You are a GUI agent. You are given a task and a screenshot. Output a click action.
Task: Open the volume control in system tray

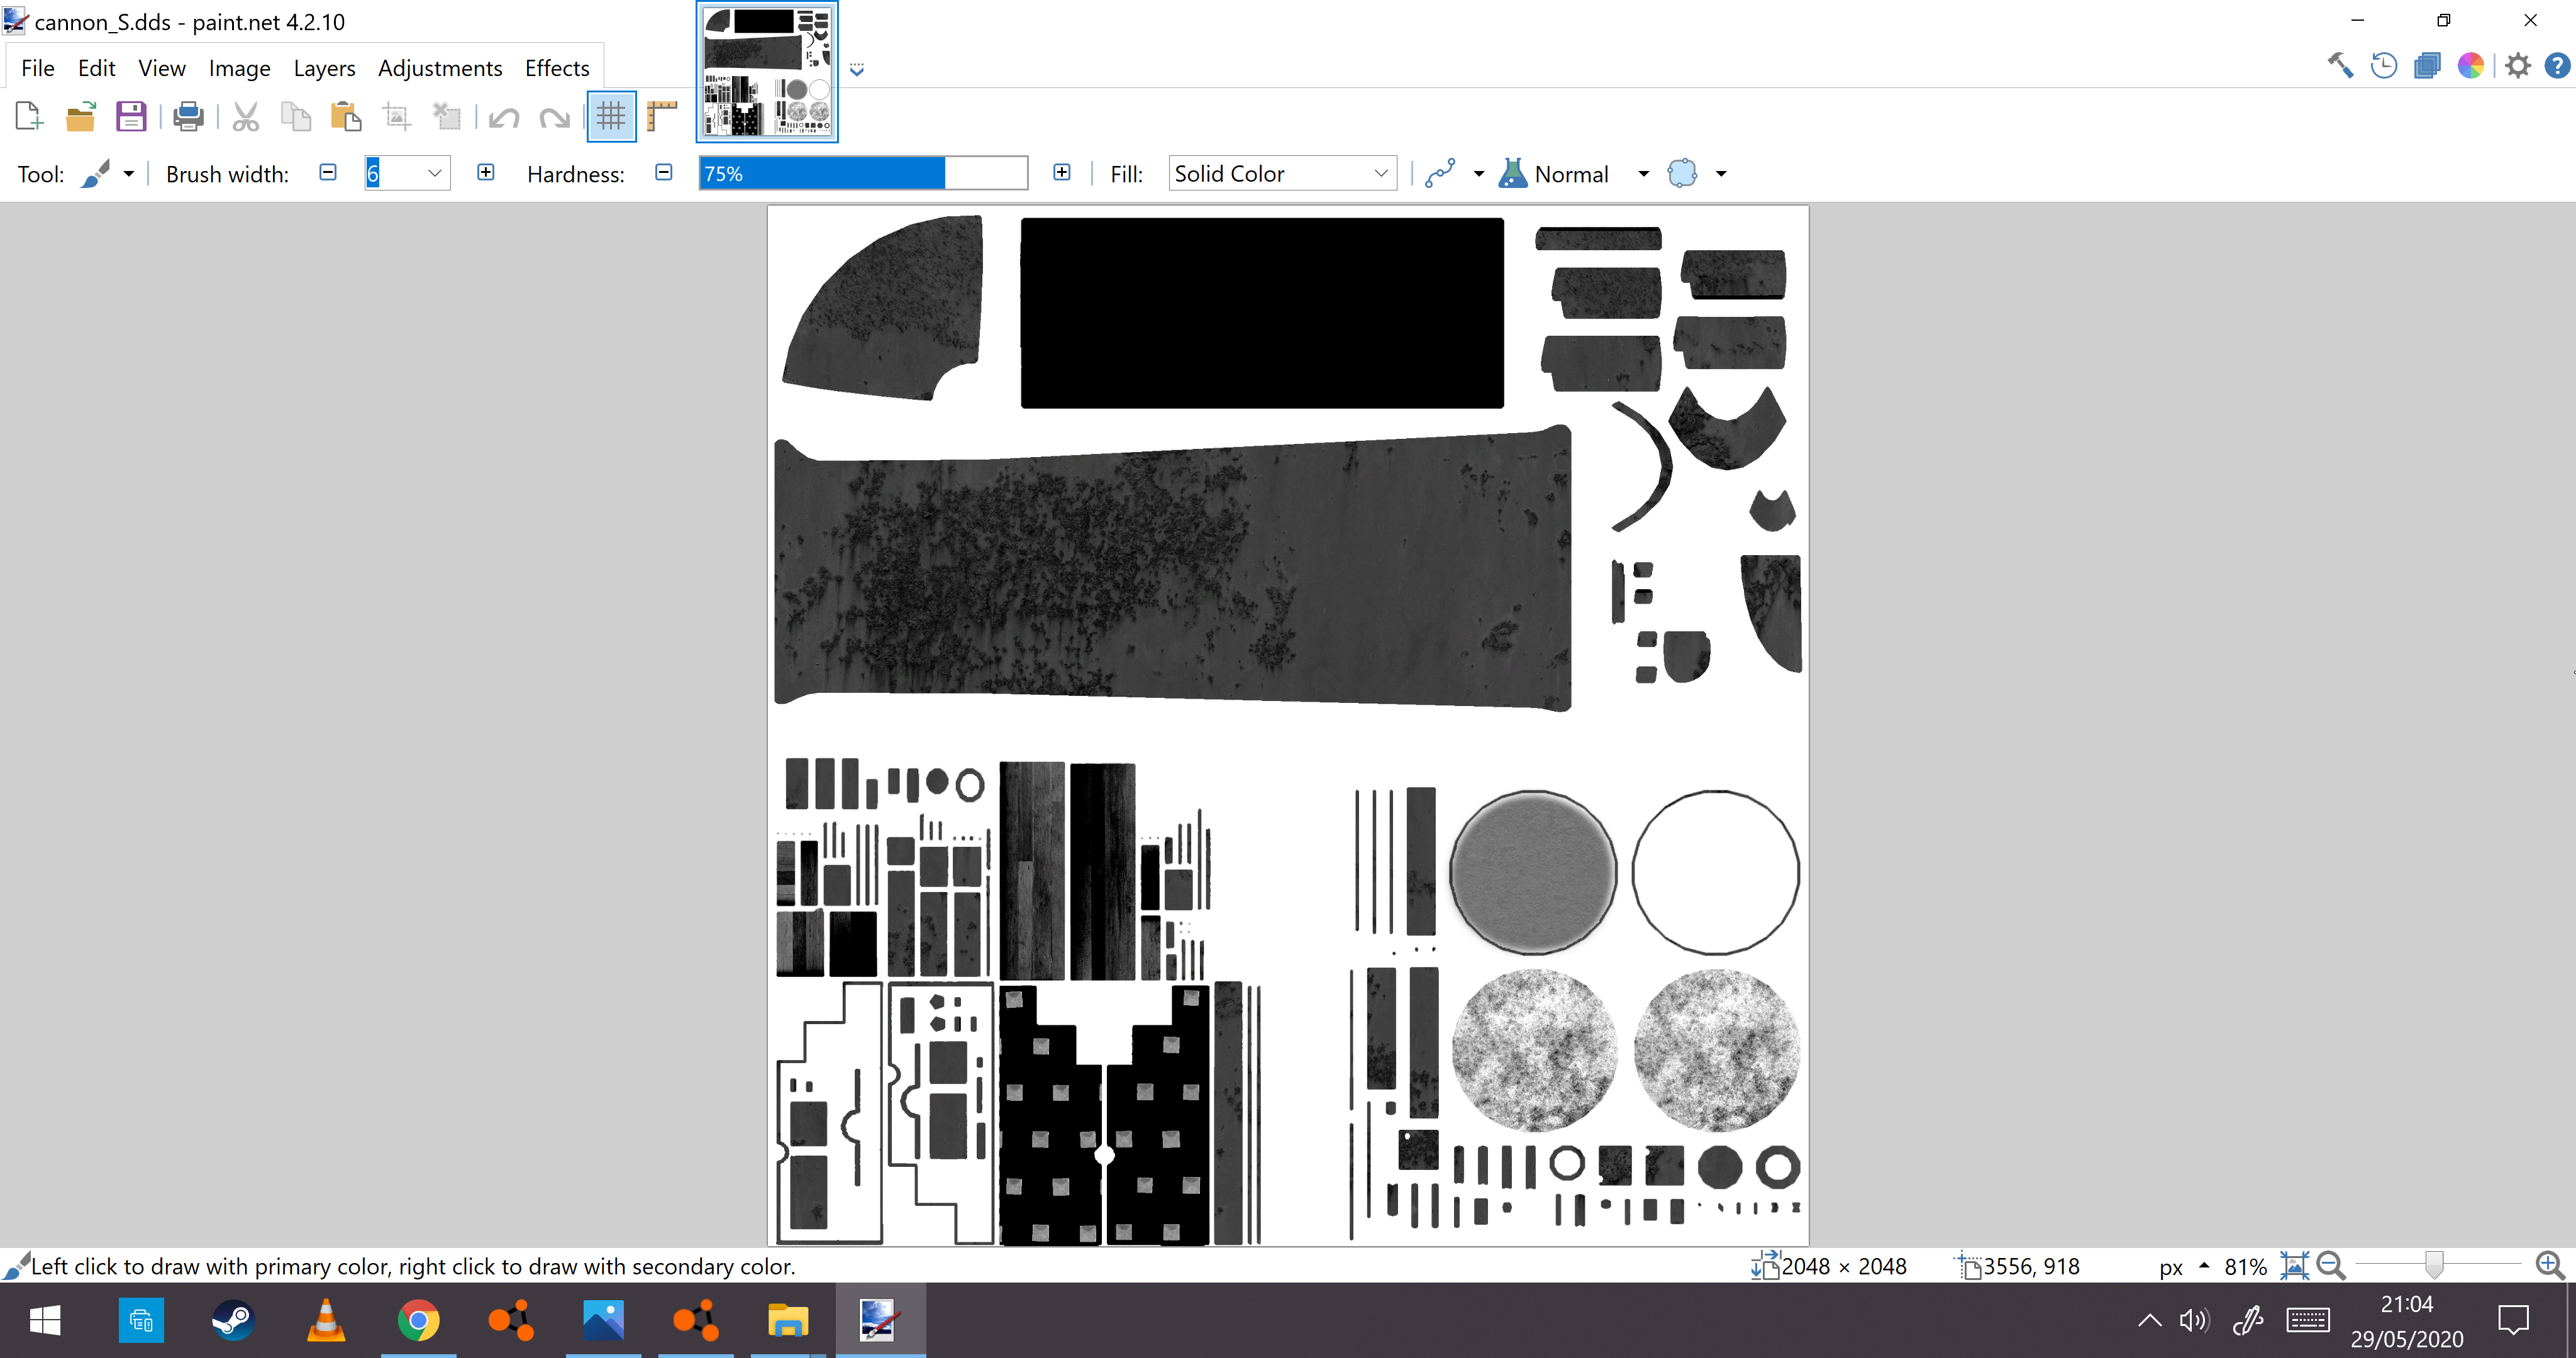pos(2194,1321)
